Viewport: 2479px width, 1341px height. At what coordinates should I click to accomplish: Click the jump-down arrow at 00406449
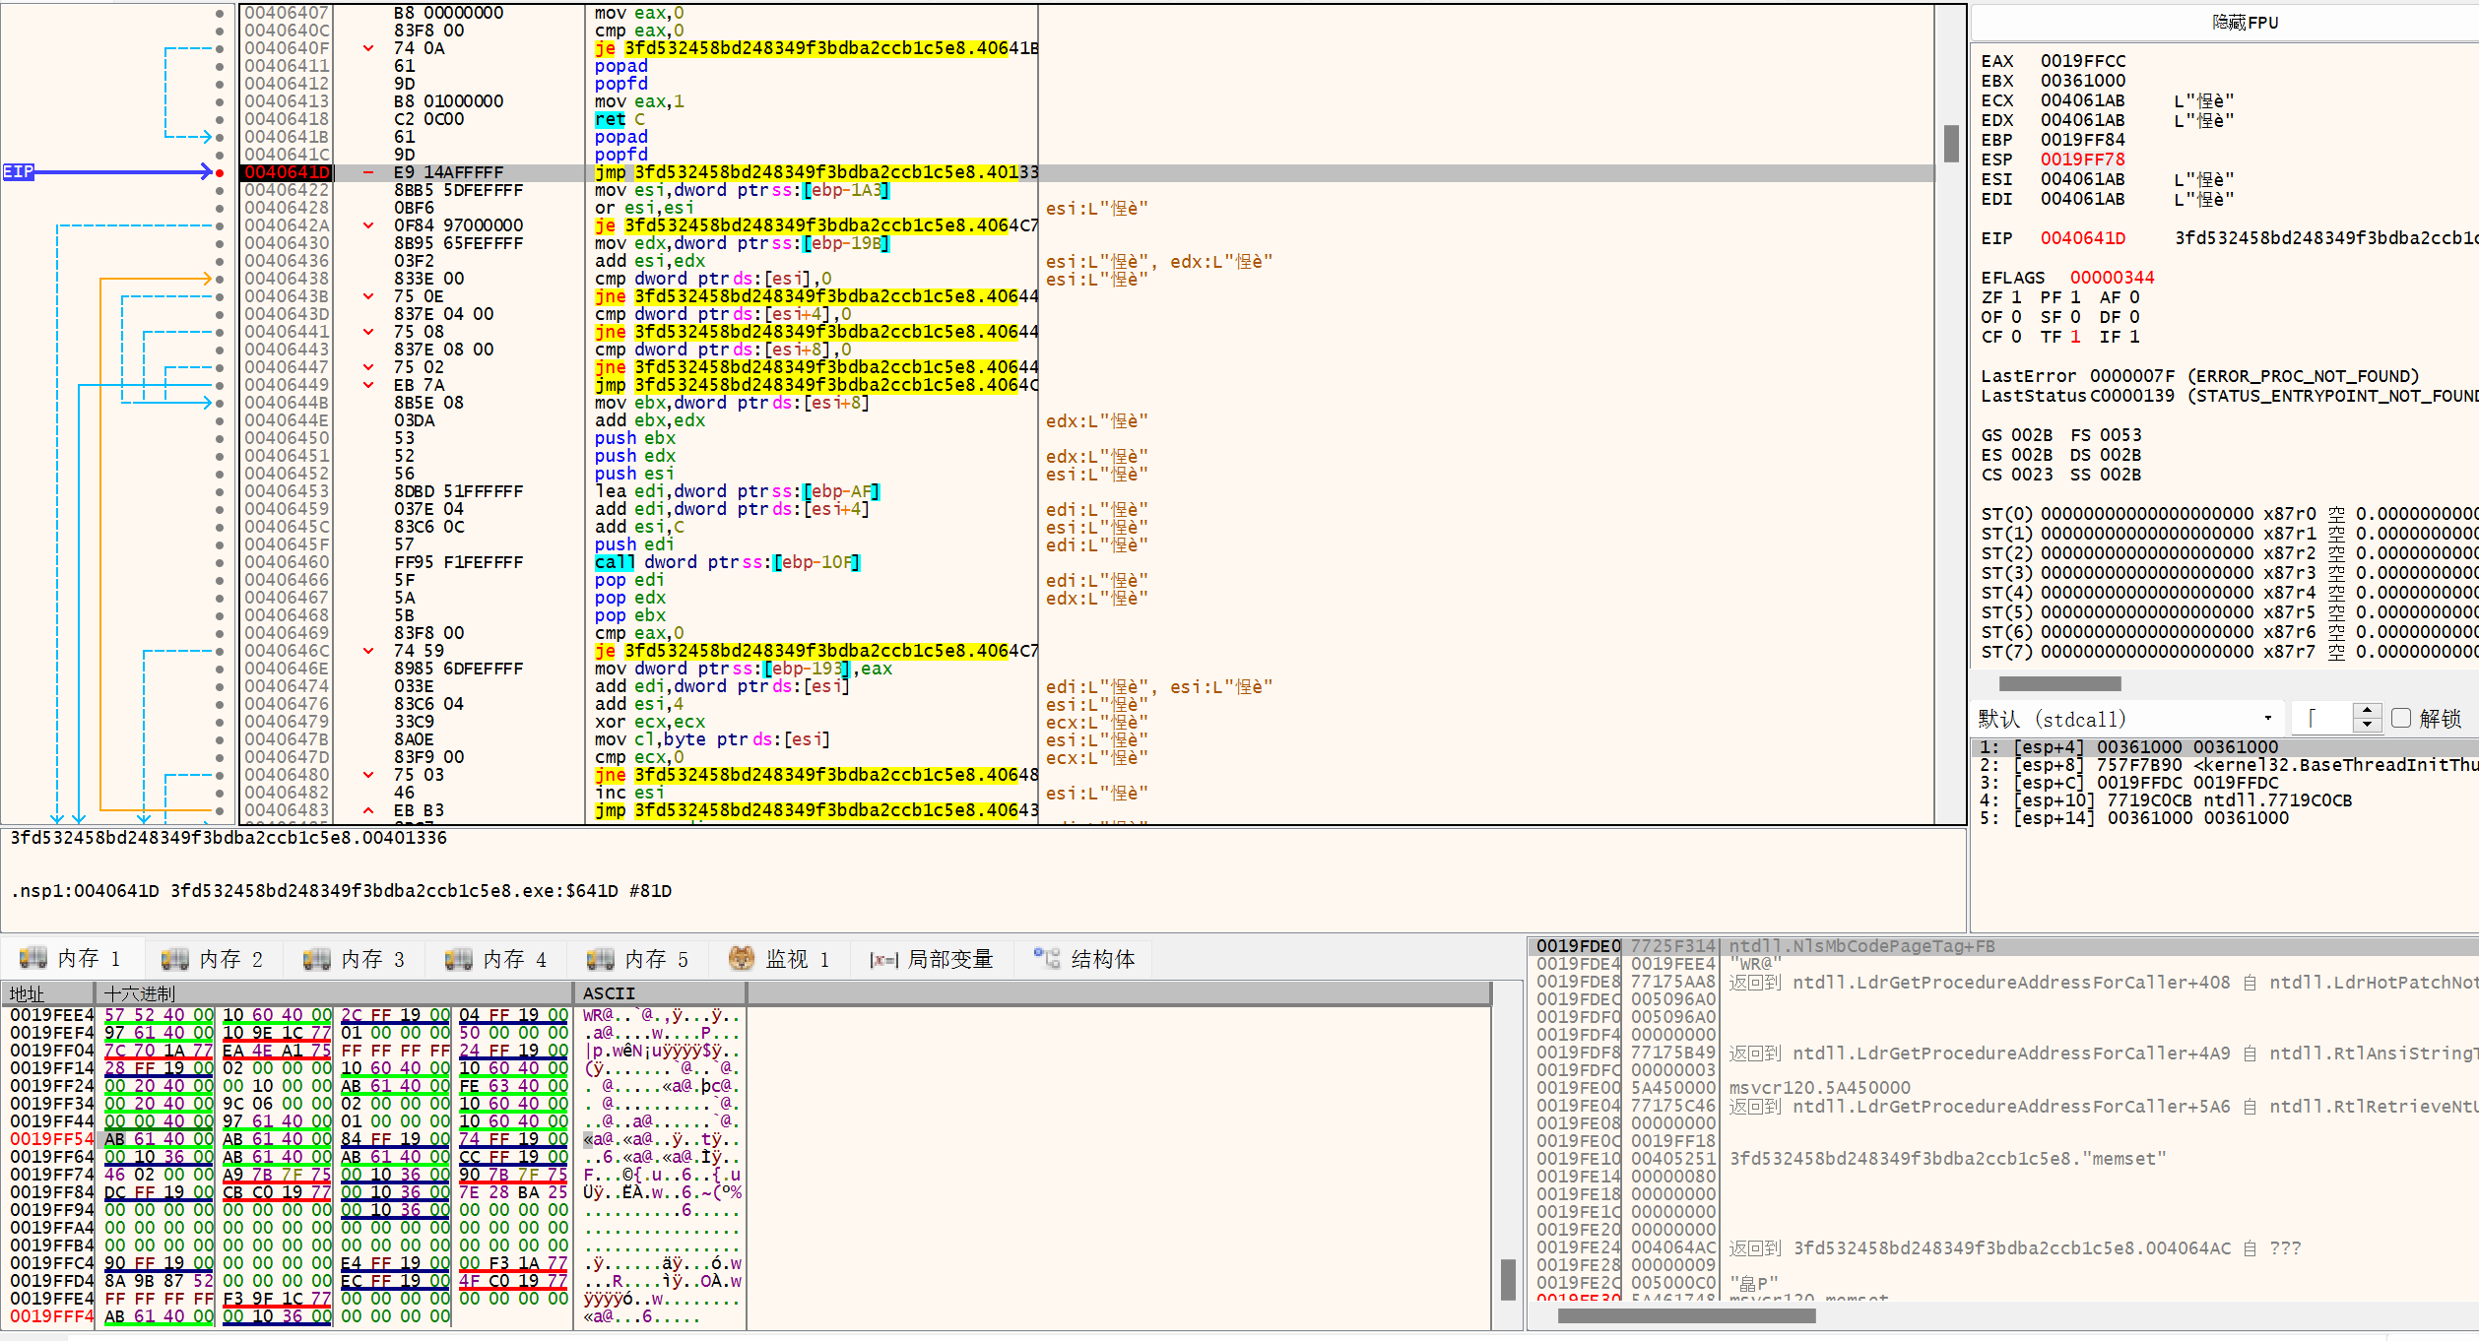(x=368, y=385)
